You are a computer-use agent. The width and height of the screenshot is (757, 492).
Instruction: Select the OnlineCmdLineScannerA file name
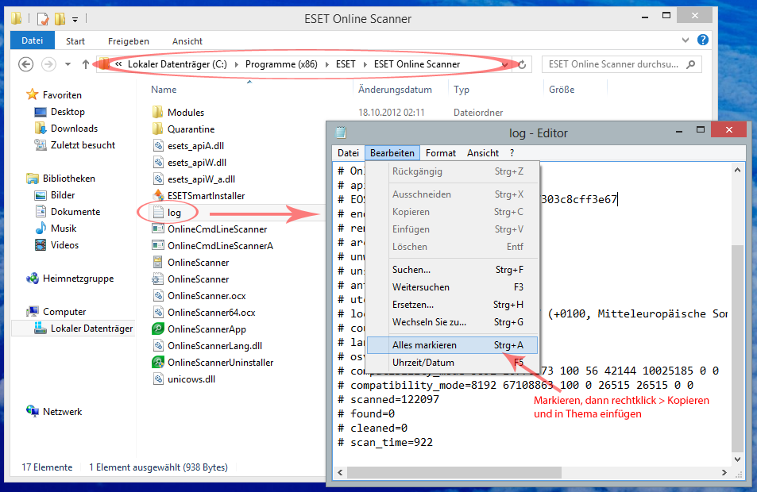click(220, 245)
